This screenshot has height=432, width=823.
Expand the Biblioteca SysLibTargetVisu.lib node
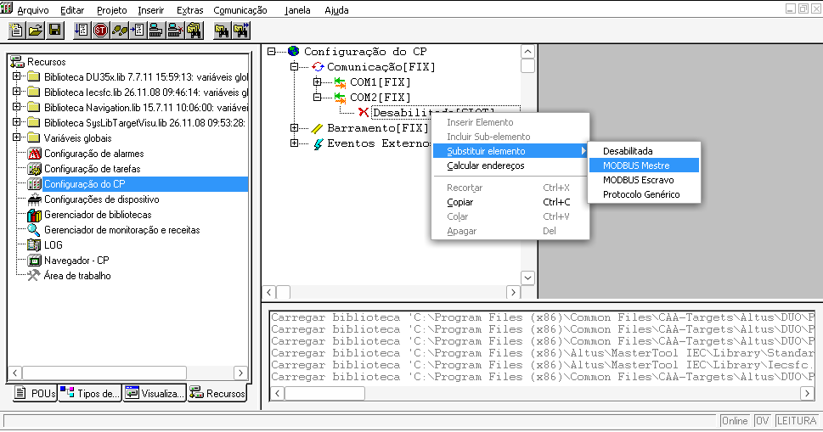(17, 121)
